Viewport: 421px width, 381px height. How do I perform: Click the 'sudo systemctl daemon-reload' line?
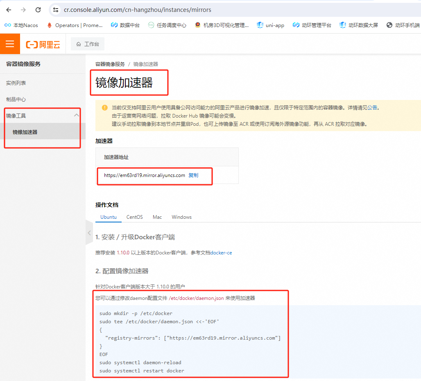pyautogui.click(x=140, y=363)
